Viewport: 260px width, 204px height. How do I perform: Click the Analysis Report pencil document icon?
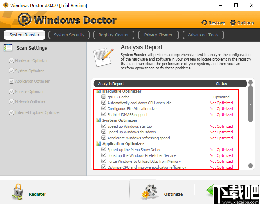click(x=104, y=57)
